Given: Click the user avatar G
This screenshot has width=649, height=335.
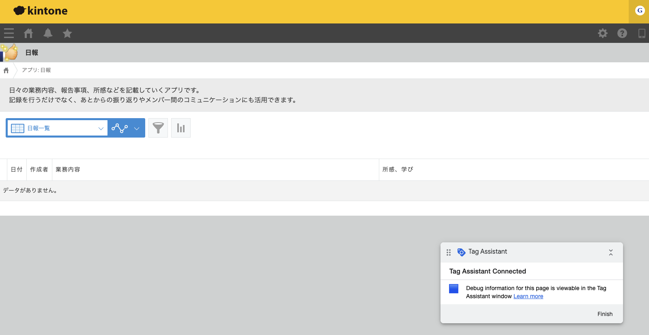Looking at the screenshot, I should 640,11.
